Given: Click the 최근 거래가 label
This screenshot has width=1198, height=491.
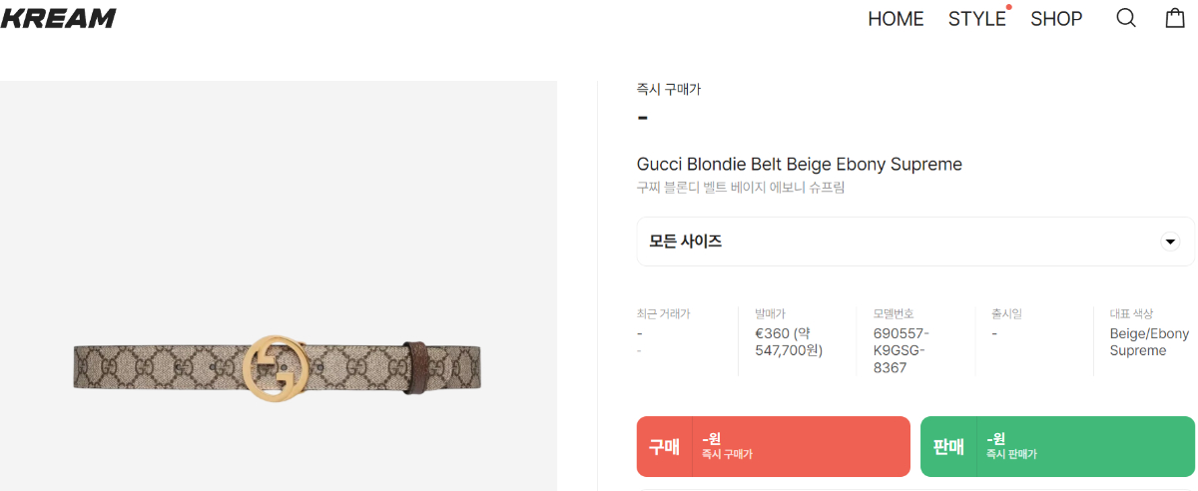Looking at the screenshot, I should pos(663,314).
